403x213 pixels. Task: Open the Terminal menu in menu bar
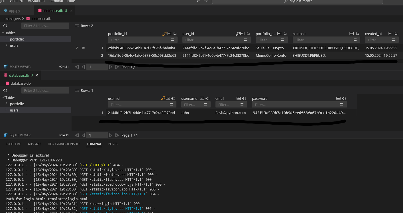click(x=56, y=1)
